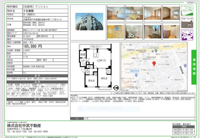Image resolution: width=200 pixels, height=138 pixels.
Task: Click the バルコニー label on floor plan
Action: (96, 47)
